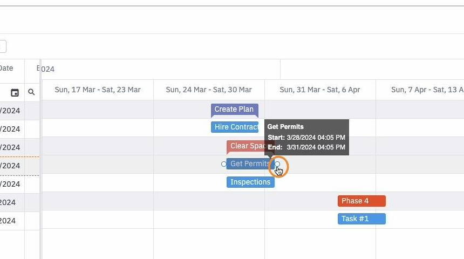Click the Get Permits tooltip popup
Image resolution: width=464 pixels, height=259 pixels.
pyautogui.click(x=306, y=137)
